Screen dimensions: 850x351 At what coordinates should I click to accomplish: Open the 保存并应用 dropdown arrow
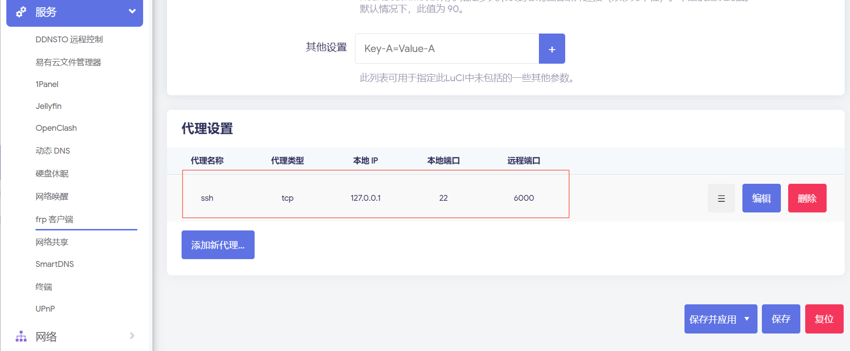747,319
